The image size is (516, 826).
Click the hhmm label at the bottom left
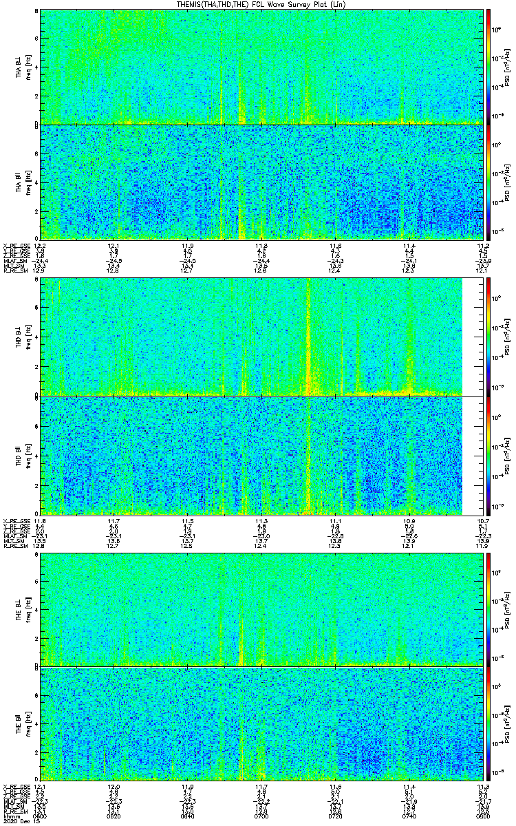[11, 816]
